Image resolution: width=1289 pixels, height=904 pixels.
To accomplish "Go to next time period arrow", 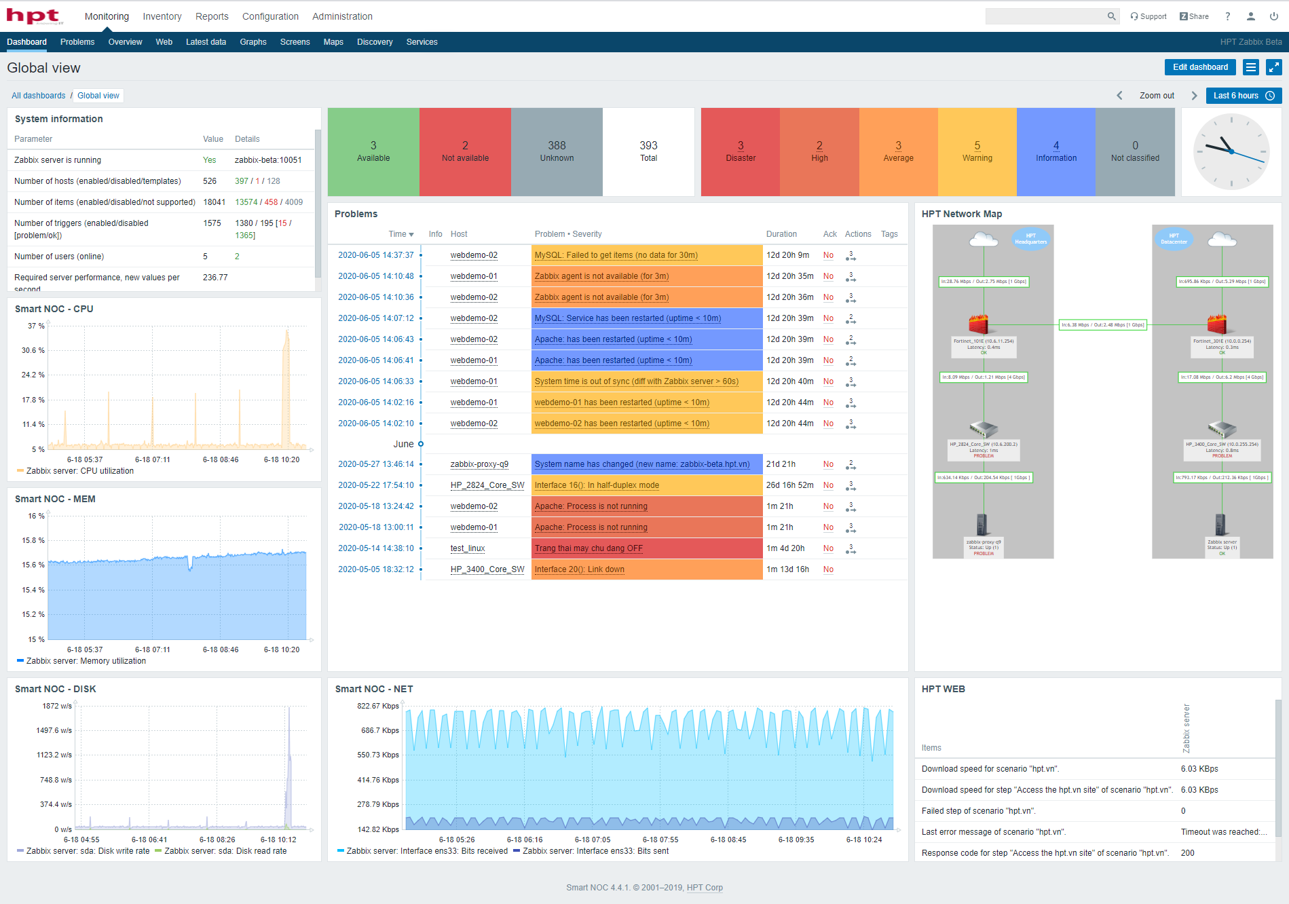I will coord(1194,96).
